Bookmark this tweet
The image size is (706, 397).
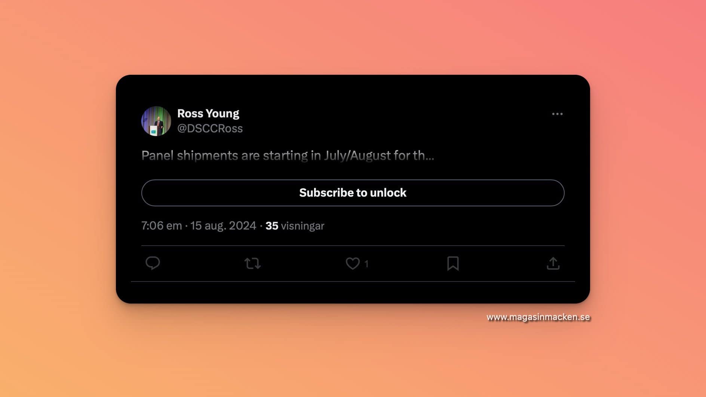point(453,264)
